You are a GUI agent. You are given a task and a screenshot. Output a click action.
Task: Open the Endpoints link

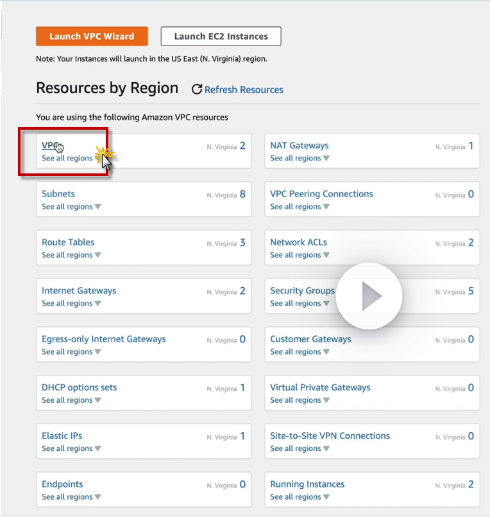pos(62,484)
